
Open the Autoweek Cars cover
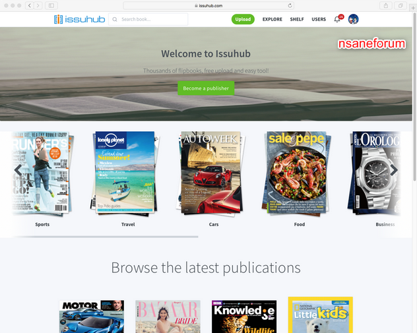(211, 172)
